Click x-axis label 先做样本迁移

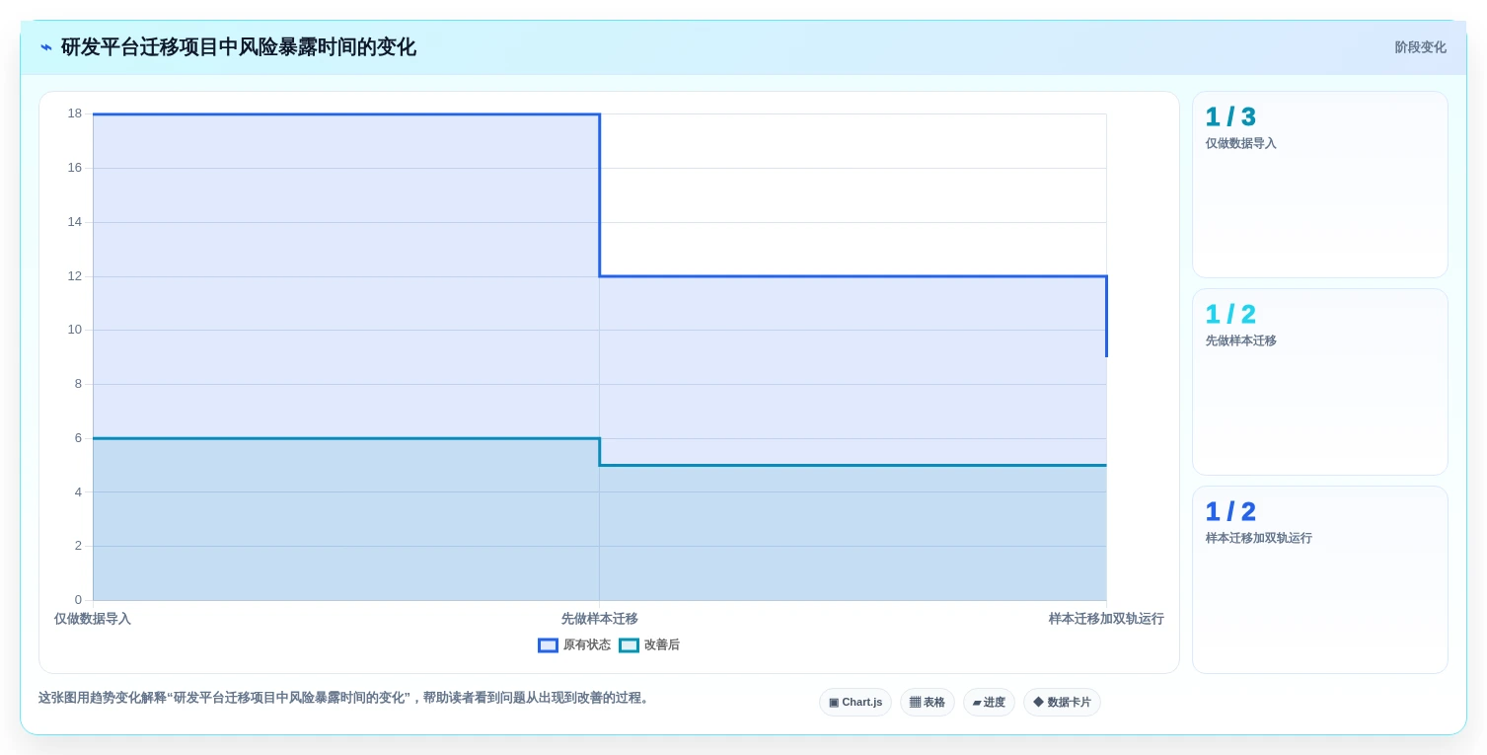600,619
